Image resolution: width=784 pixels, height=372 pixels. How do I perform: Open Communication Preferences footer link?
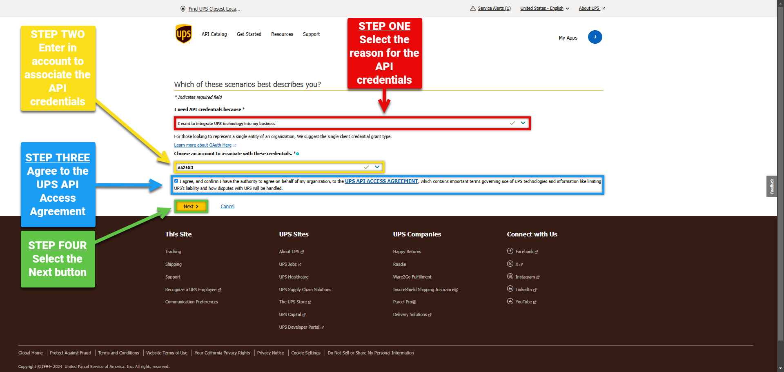pyautogui.click(x=192, y=302)
